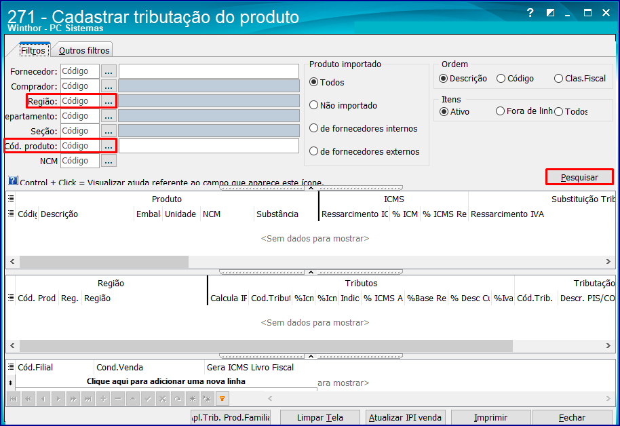
Task: Click Atualizar IPI venda button
Action: (405, 417)
